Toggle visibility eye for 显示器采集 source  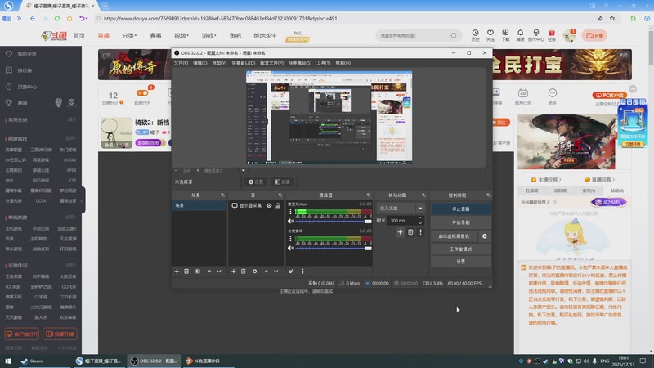point(269,206)
